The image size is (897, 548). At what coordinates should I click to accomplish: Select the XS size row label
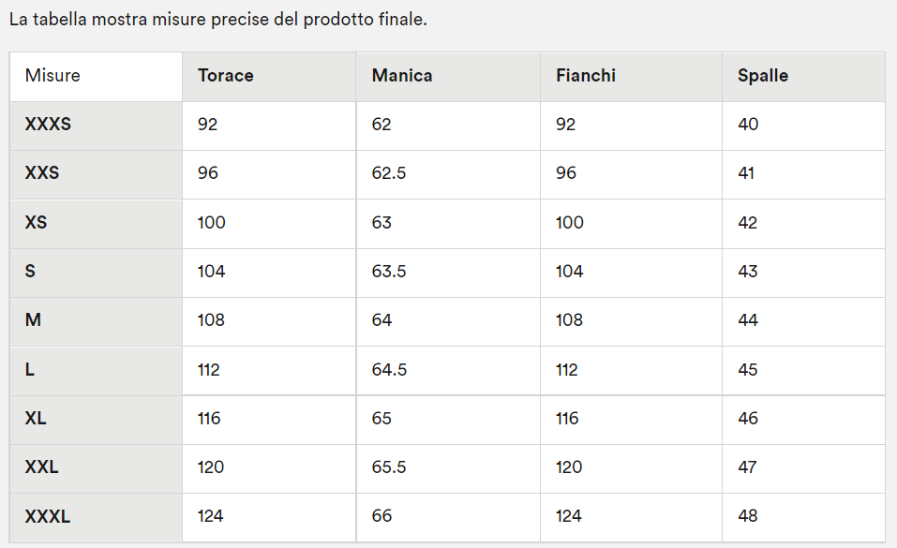pos(97,224)
